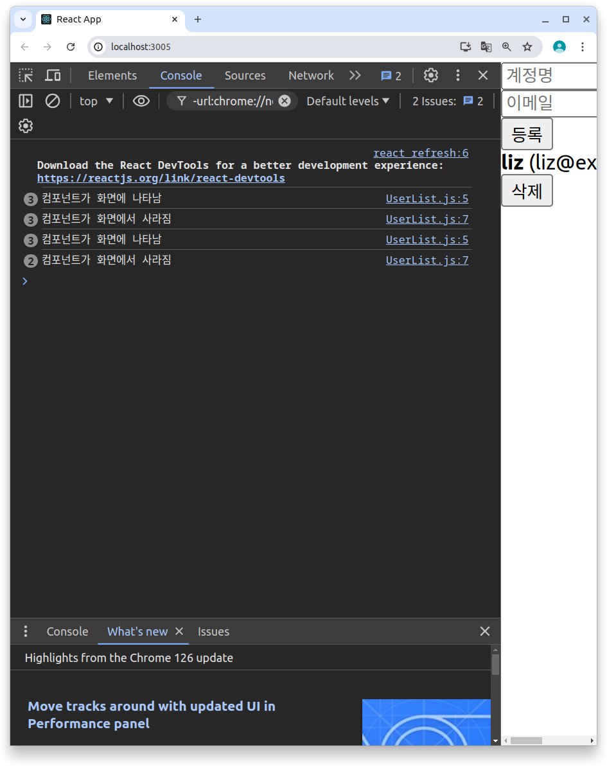Open the react_refresh:6 source link
The height and width of the screenshot is (766, 607).
(x=421, y=153)
